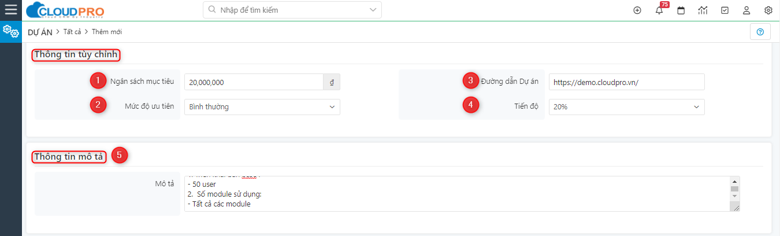Click the Tất cả breadcrumb link

pyautogui.click(x=73, y=32)
